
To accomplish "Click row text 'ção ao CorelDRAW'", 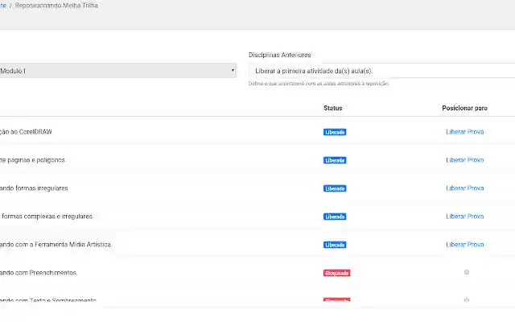I will coord(26,132).
